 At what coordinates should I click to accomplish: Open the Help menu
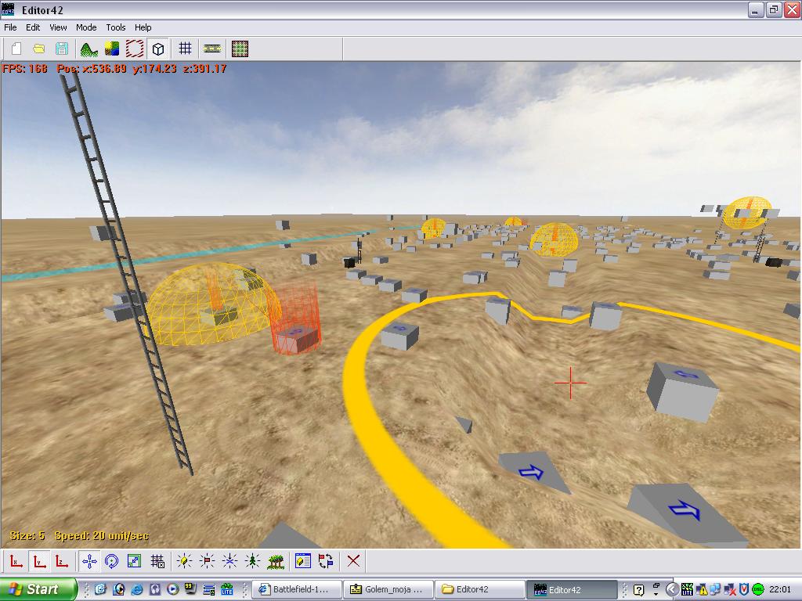point(143,27)
